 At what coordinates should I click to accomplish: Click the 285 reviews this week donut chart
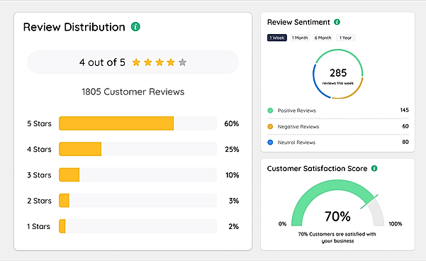click(338, 74)
